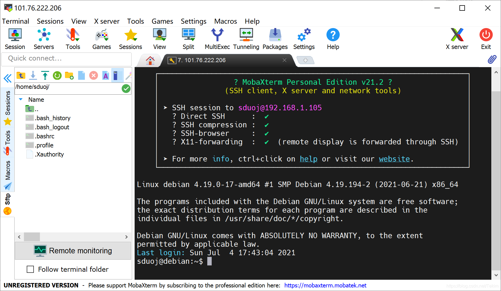The width and height of the screenshot is (501, 291).
Task: Delete selected files with red X icon
Action: coord(94,75)
